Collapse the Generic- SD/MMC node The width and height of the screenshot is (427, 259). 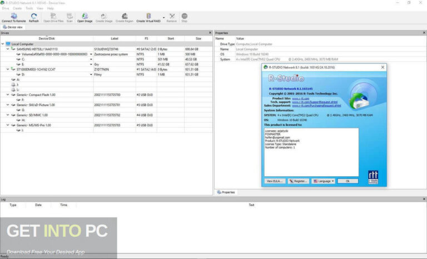[x=8, y=115]
